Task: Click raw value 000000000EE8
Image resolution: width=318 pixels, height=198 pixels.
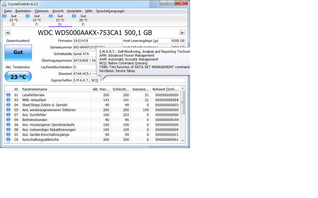Action: 167,100
